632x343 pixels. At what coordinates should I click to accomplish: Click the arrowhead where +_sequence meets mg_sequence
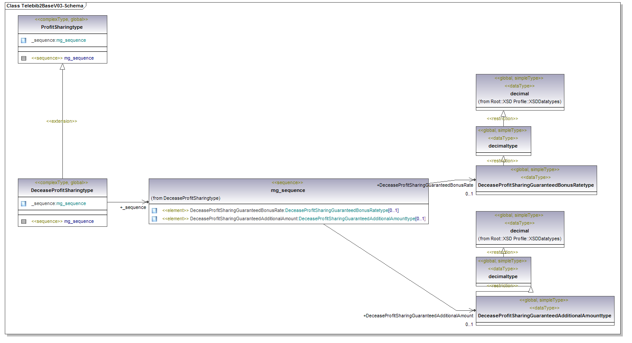[146, 202]
